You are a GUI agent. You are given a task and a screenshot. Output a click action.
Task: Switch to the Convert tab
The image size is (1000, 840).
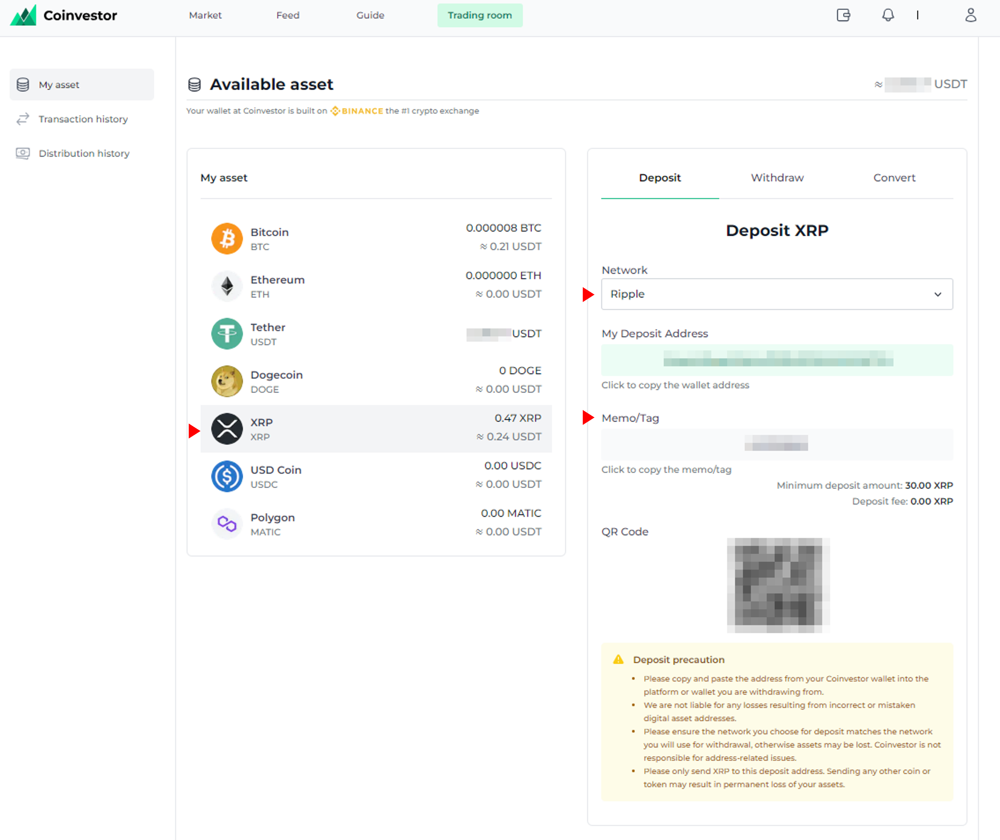894,178
